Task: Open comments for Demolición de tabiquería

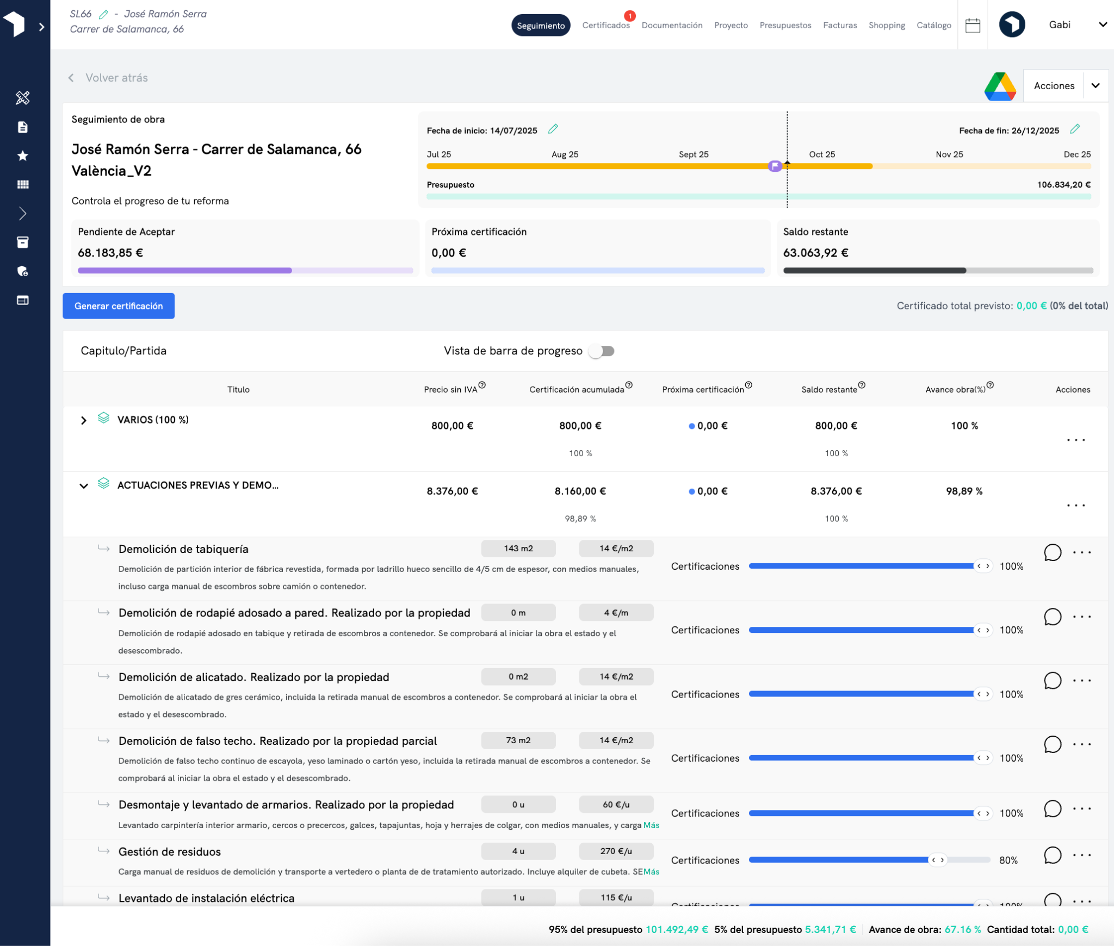Action: [1053, 552]
